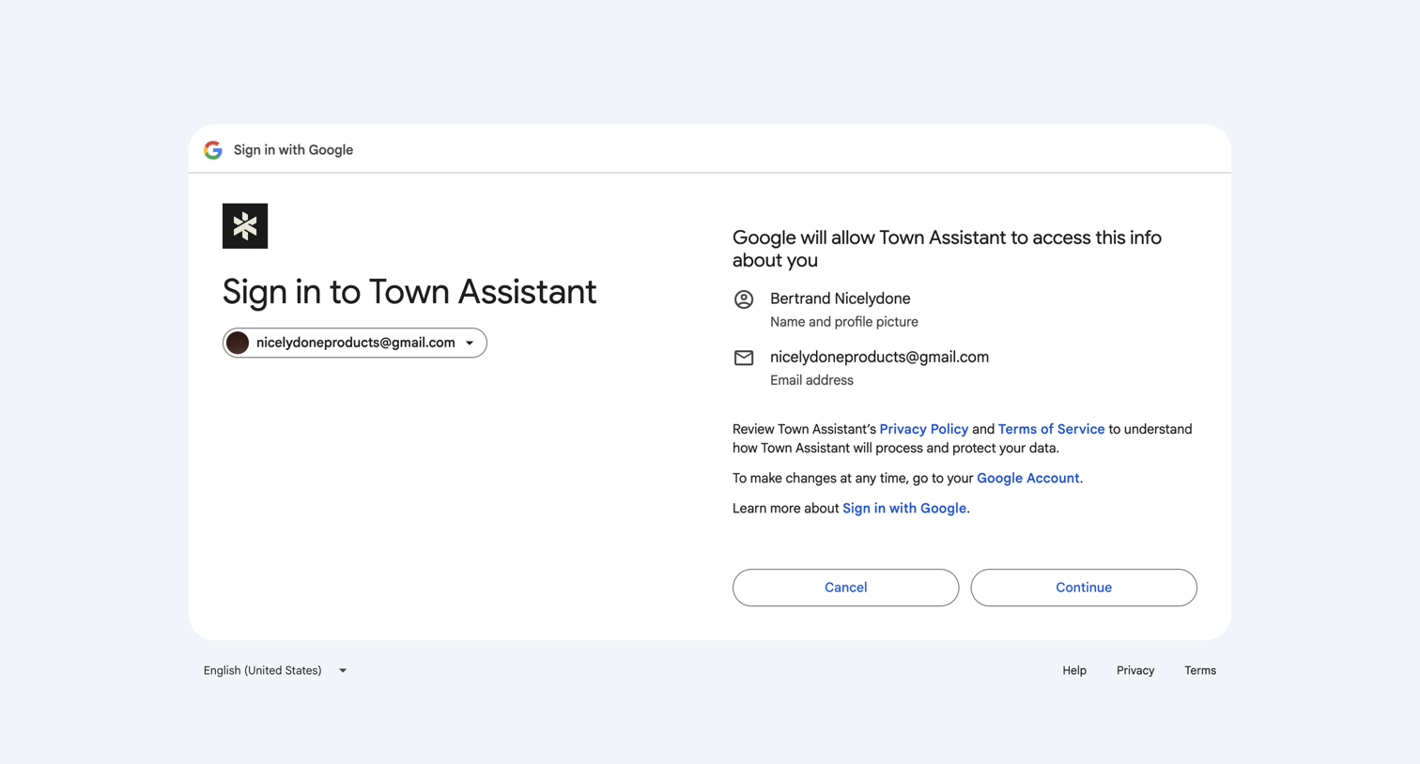Open the Terms of Service link
1420x764 pixels.
point(1051,429)
